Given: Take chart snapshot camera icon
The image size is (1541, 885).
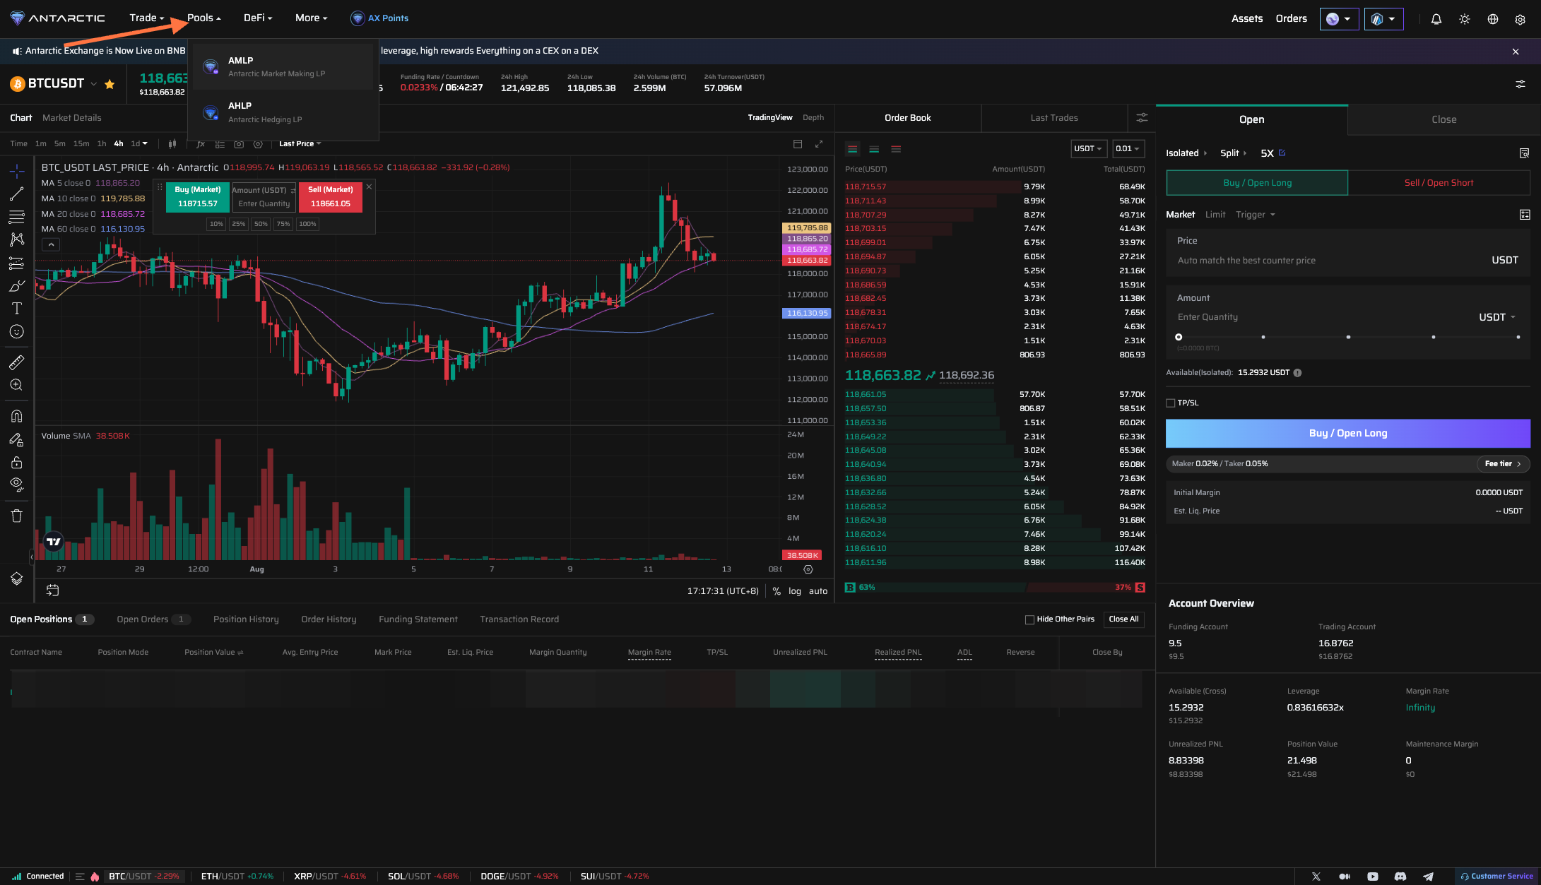Looking at the screenshot, I should (239, 143).
